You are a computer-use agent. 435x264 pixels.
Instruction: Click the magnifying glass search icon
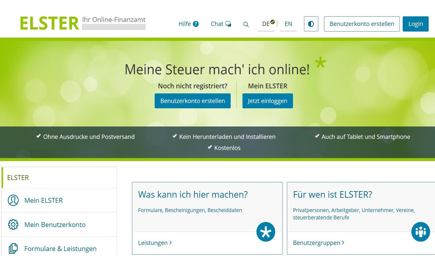coord(246,24)
